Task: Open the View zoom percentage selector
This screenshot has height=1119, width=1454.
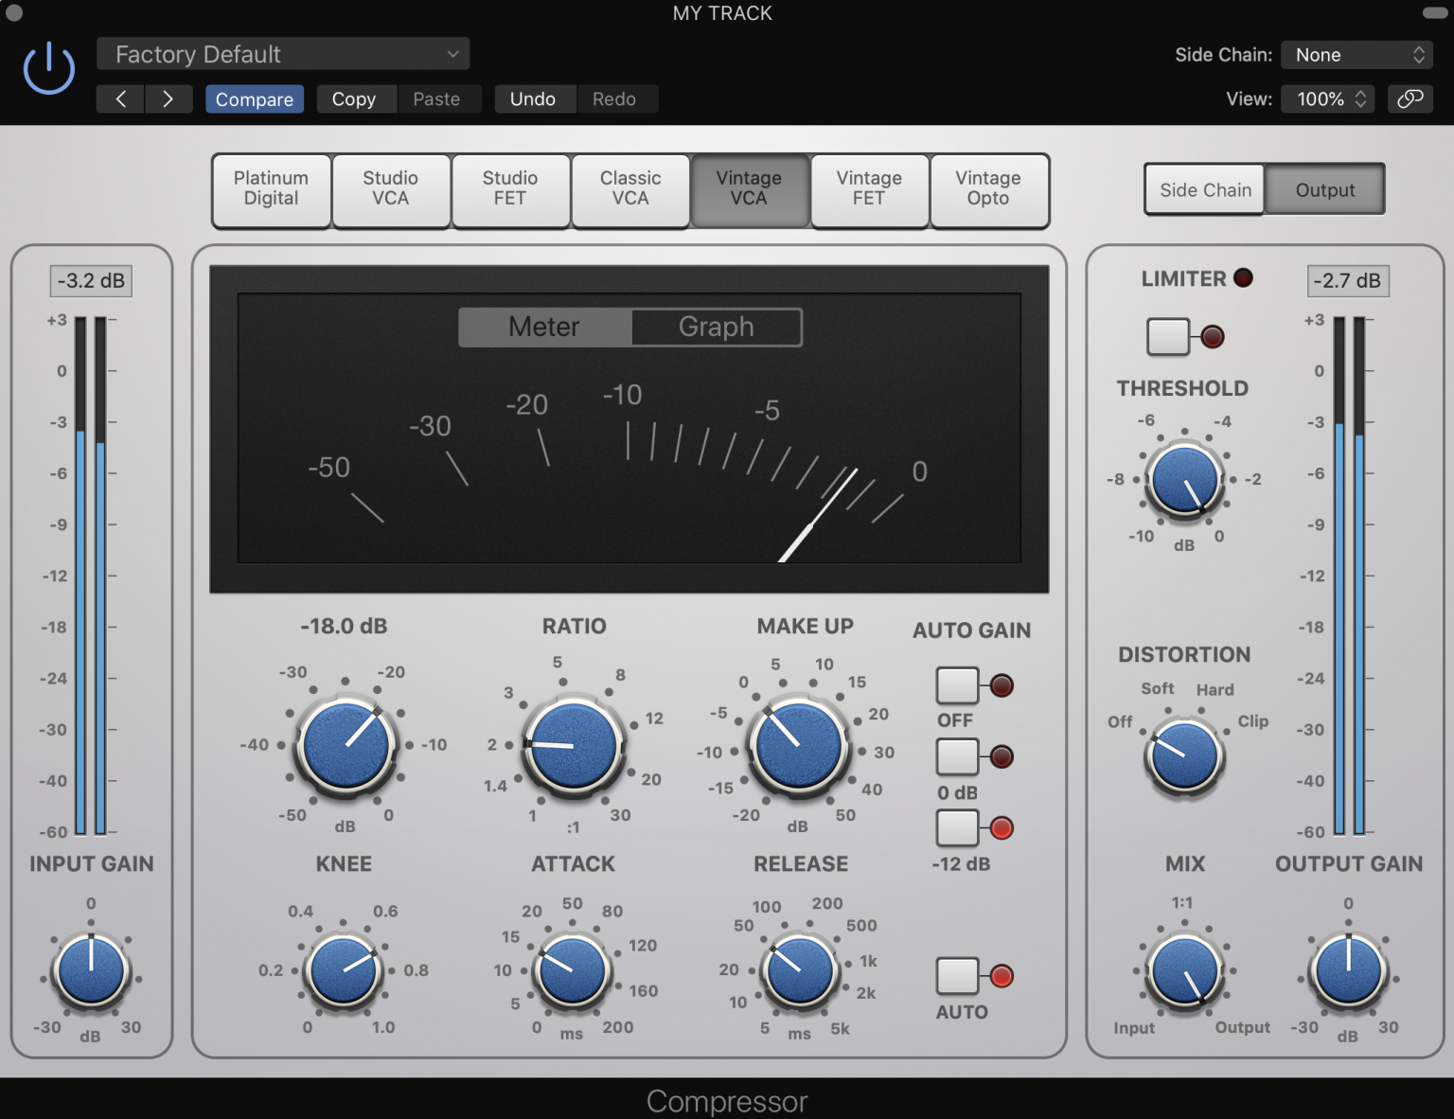Action: click(1325, 98)
